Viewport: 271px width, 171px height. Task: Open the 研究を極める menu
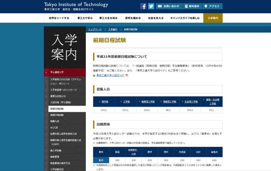point(133,18)
